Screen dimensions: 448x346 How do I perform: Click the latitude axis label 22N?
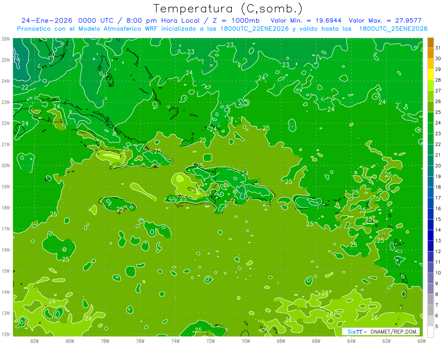(x=6, y=123)
